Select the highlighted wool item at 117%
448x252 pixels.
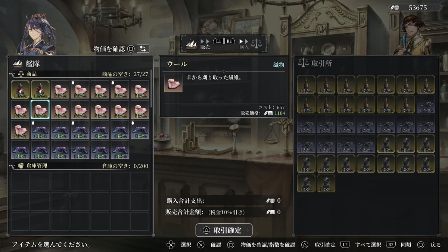click(40, 109)
